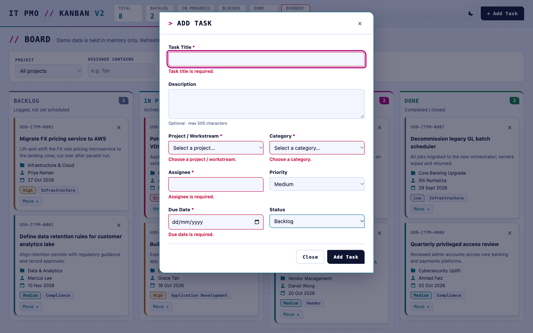Close the Add Task dialog with X

pyautogui.click(x=360, y=24)
